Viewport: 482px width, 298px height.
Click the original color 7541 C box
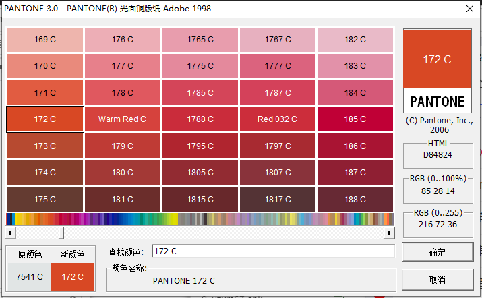tap(29, 276)
